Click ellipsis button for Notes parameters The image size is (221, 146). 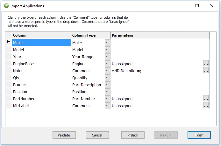click(x=206, y=71)
